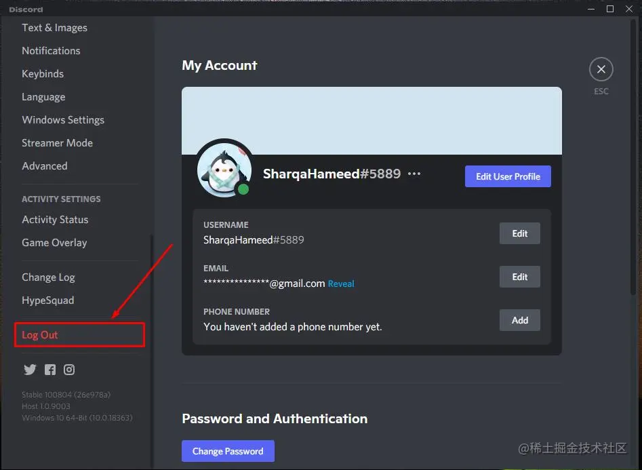
Task: Open Windows Settings section
Action: tap(63, 119)
